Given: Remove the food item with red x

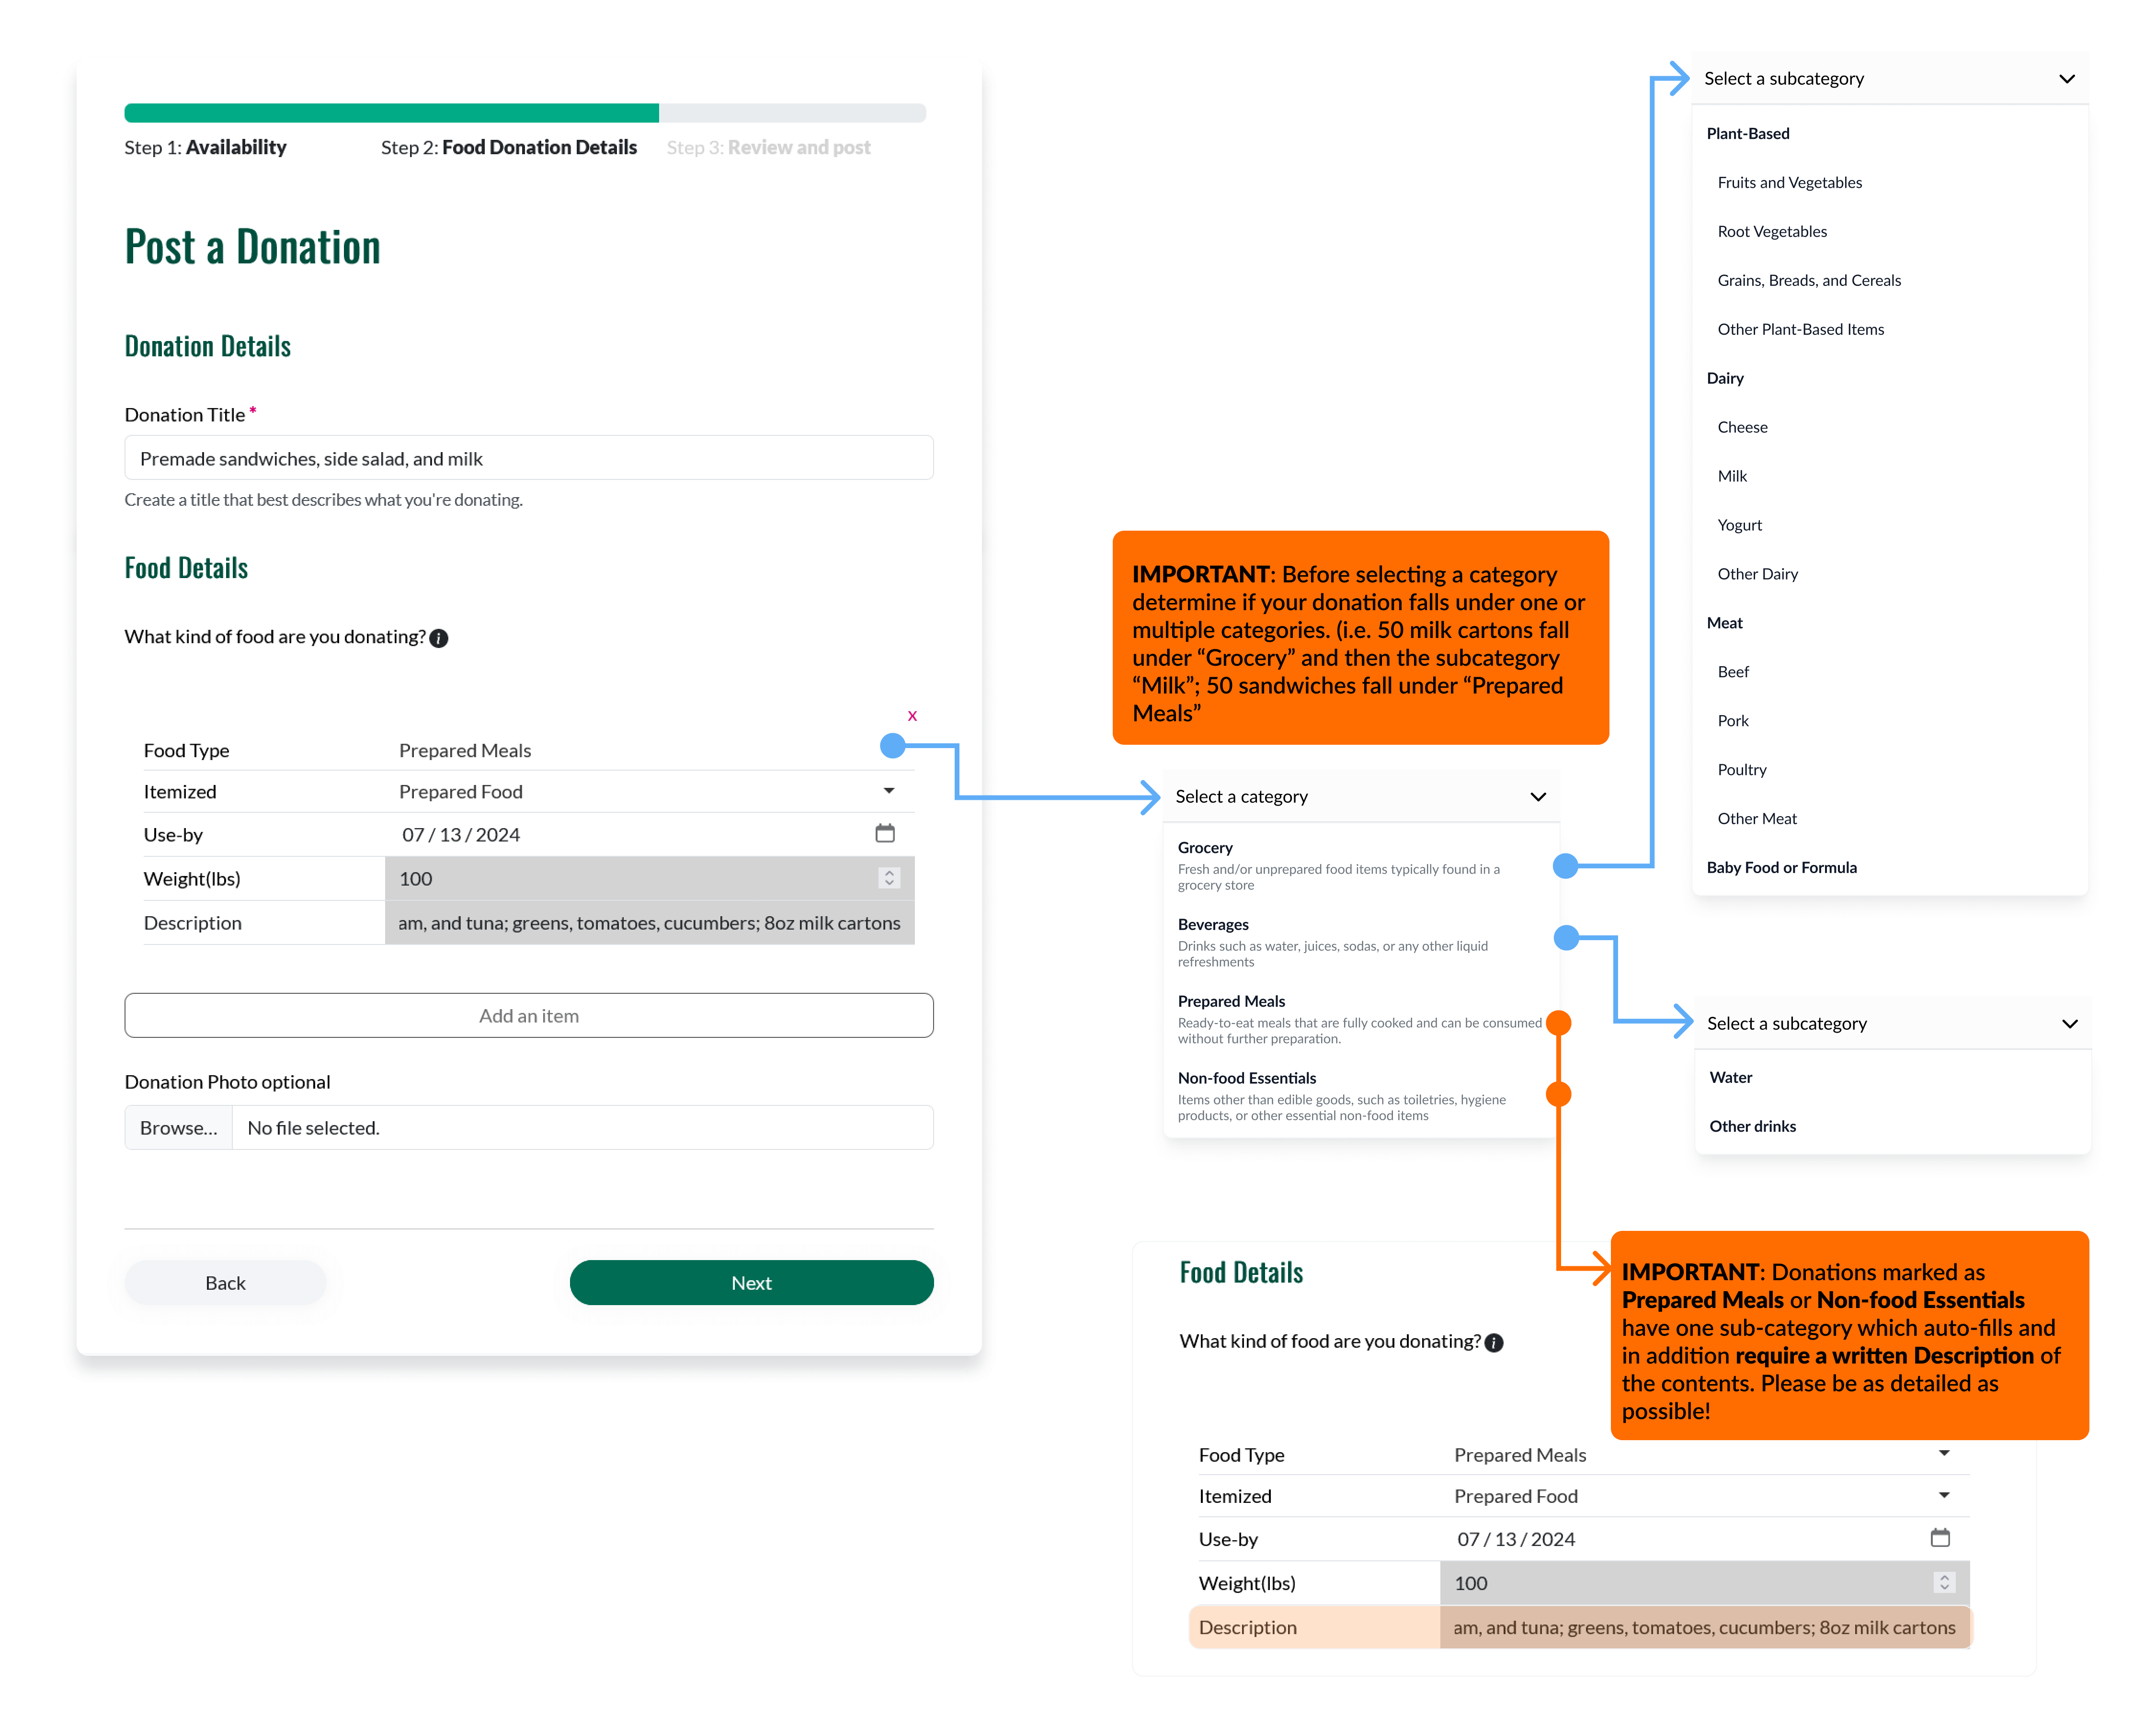Looking at the screenshot, I should 912,716.
